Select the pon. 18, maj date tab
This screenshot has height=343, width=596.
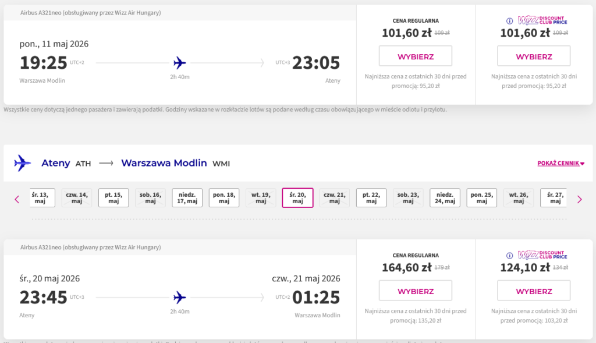pyautogui.click(x=224, y=198)
